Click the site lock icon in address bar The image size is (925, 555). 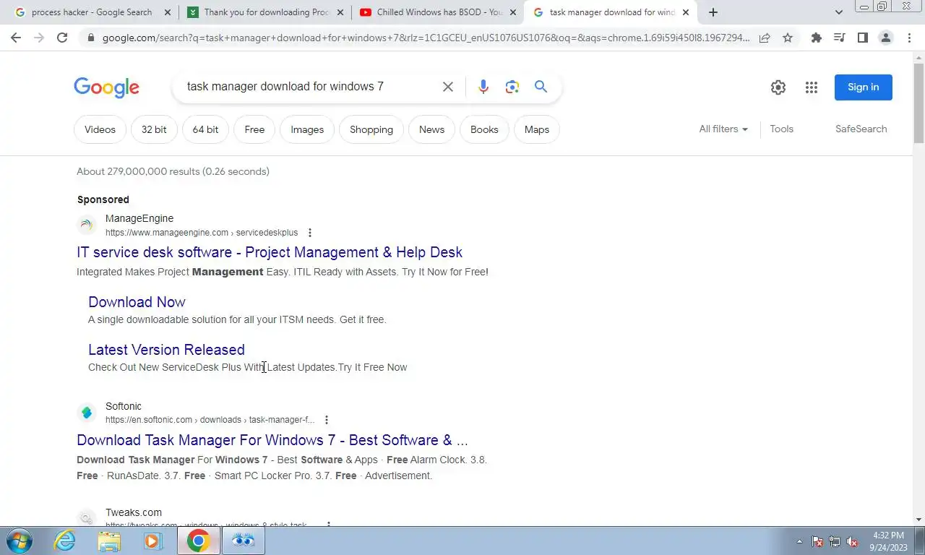(x=90, y=38)
